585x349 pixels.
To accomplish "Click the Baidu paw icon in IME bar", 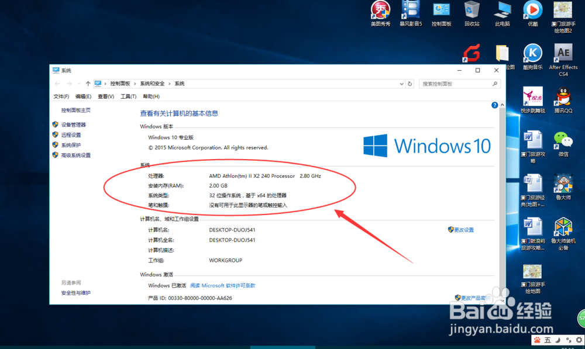I will point(537,340).
